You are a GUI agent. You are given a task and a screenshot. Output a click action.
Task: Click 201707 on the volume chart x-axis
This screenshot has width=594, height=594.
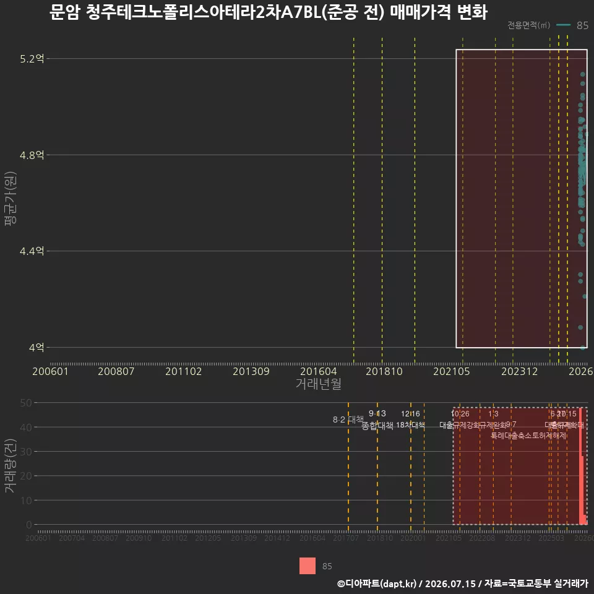346,538
